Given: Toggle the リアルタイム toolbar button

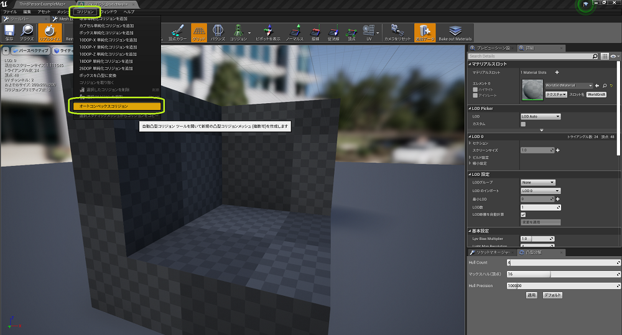Looking at the screenshot, I should coord(50,32).
